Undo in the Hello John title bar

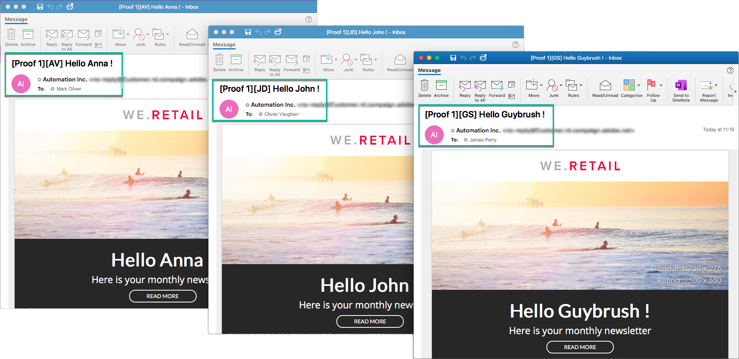tap(258, 32)
